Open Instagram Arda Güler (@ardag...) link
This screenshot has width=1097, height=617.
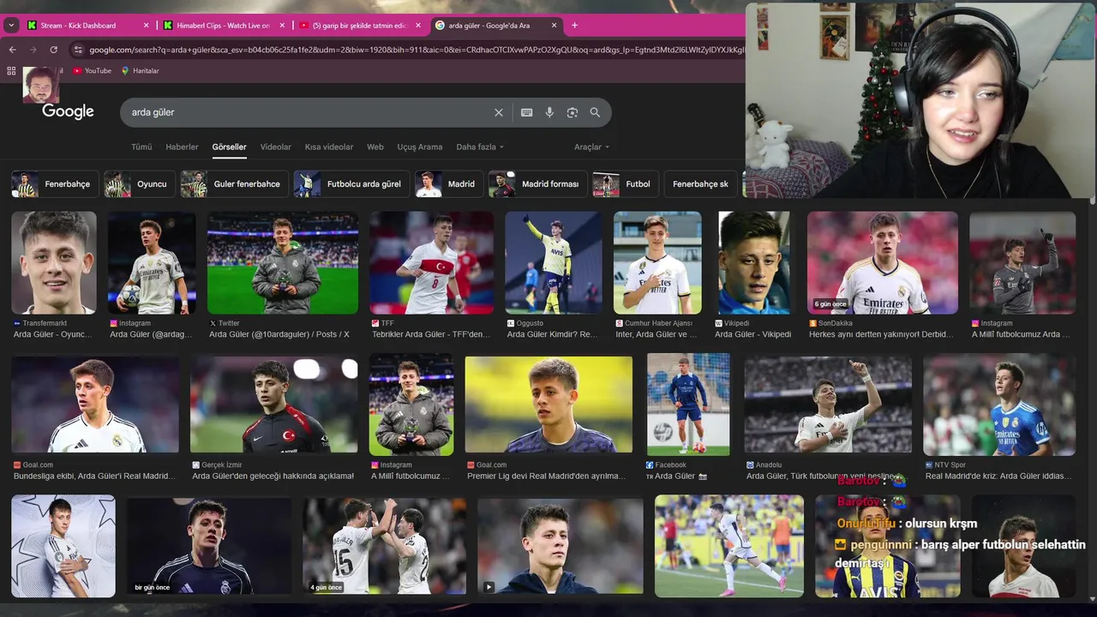coord(152,334)
